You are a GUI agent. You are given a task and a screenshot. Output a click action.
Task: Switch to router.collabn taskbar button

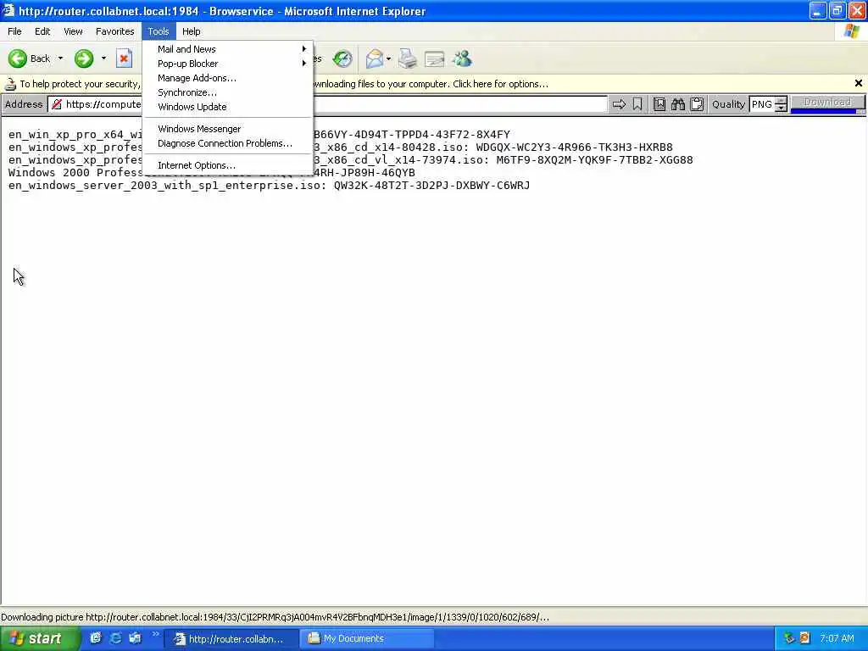tap(232, 639)
